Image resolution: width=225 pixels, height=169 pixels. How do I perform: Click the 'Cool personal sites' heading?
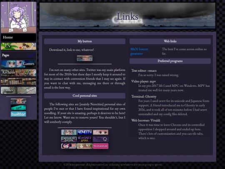tap(85, 96)
